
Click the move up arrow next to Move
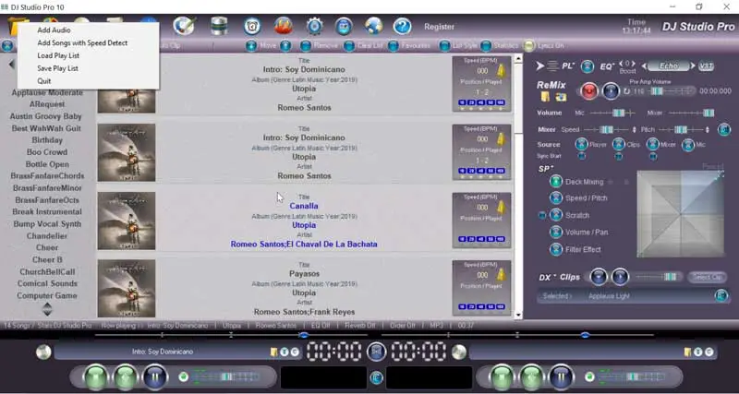(x=285, y=45)
